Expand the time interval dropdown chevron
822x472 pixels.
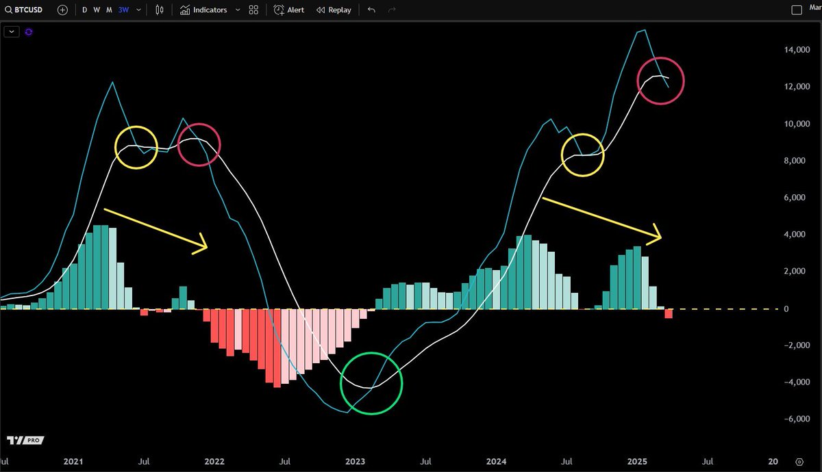click(x=140, y=10)
